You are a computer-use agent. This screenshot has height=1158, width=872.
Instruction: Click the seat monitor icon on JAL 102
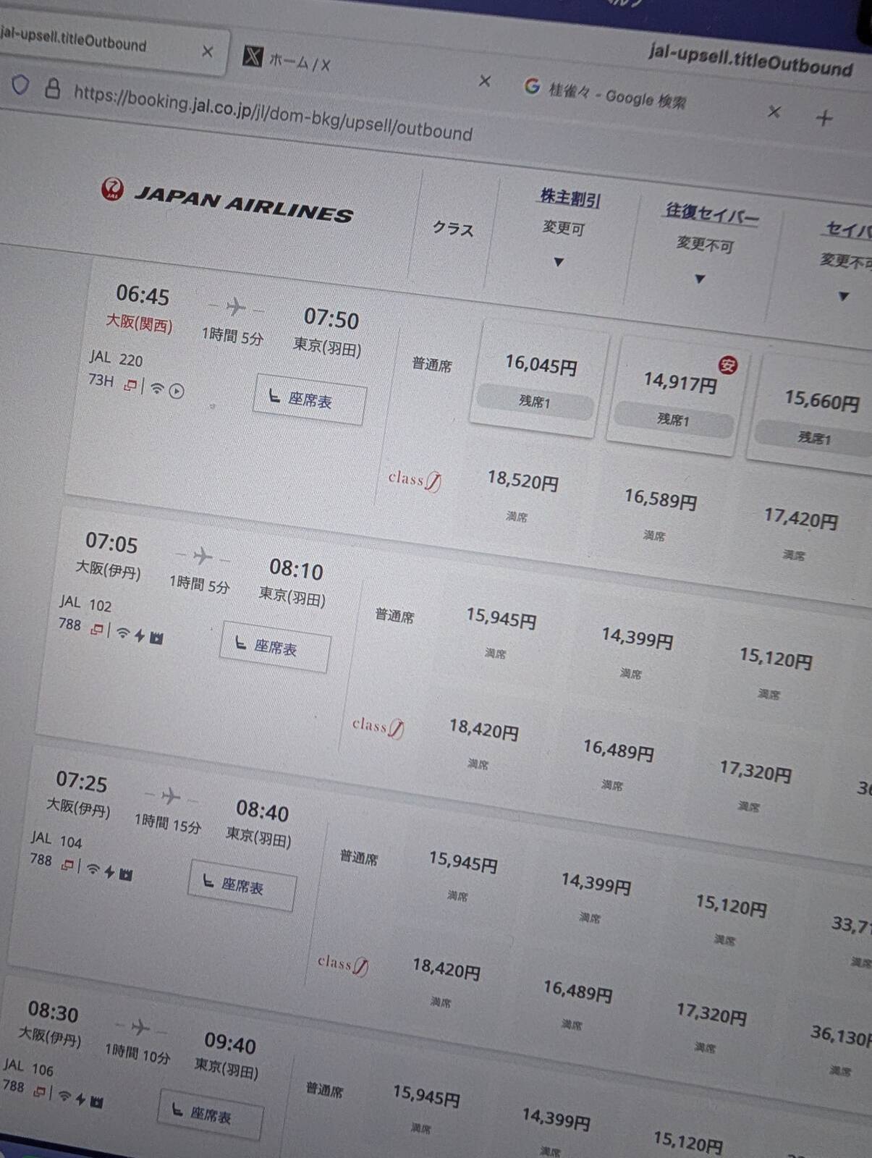(x=156, y=638)
